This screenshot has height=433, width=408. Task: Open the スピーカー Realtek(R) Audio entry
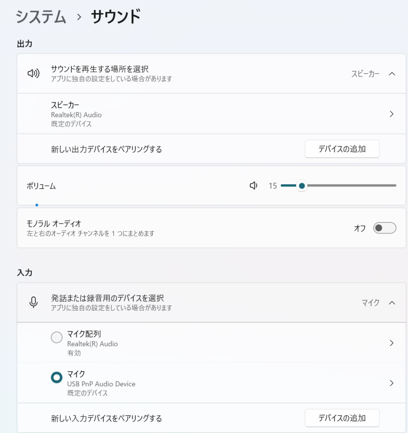(76, 114)
